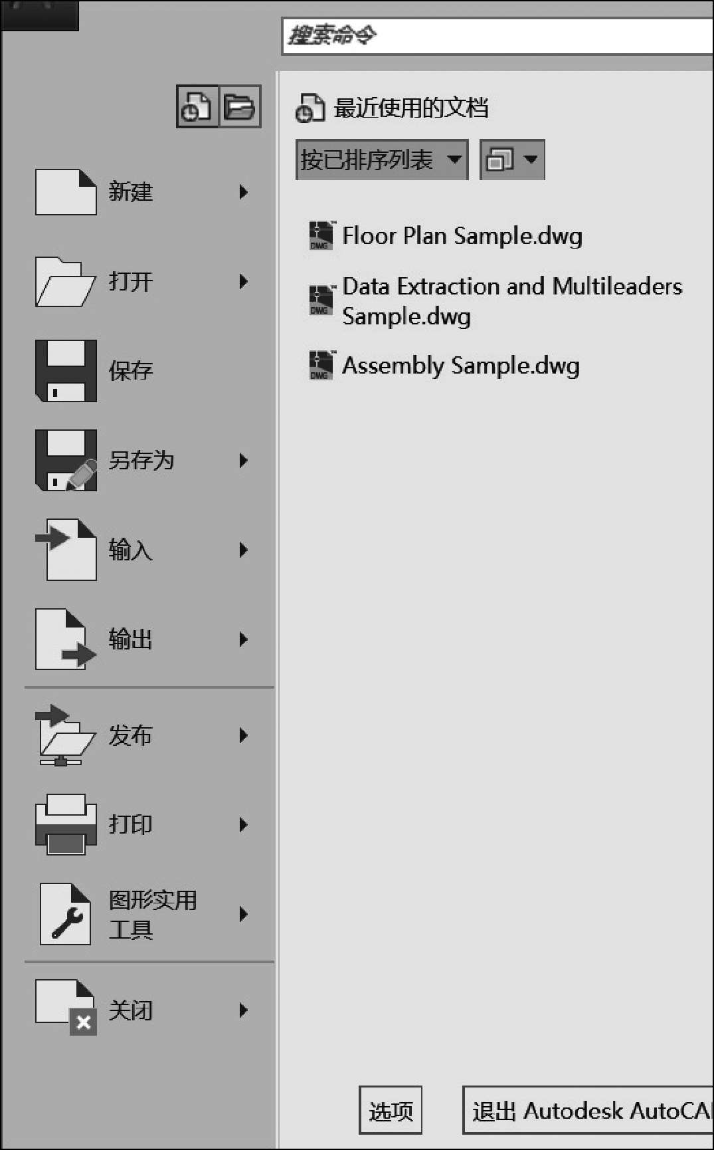
Task: Expand the 关闭 submenu arrow
Action: (x=244, y=1010)
